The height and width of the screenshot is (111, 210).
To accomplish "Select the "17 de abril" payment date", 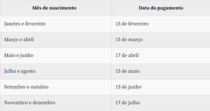I will coord(127,55).
